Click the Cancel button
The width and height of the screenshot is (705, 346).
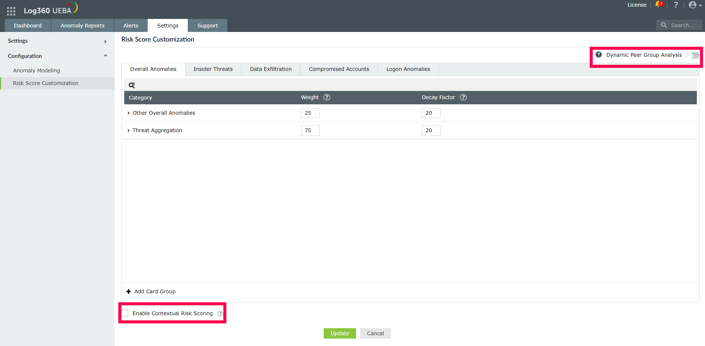375,333
